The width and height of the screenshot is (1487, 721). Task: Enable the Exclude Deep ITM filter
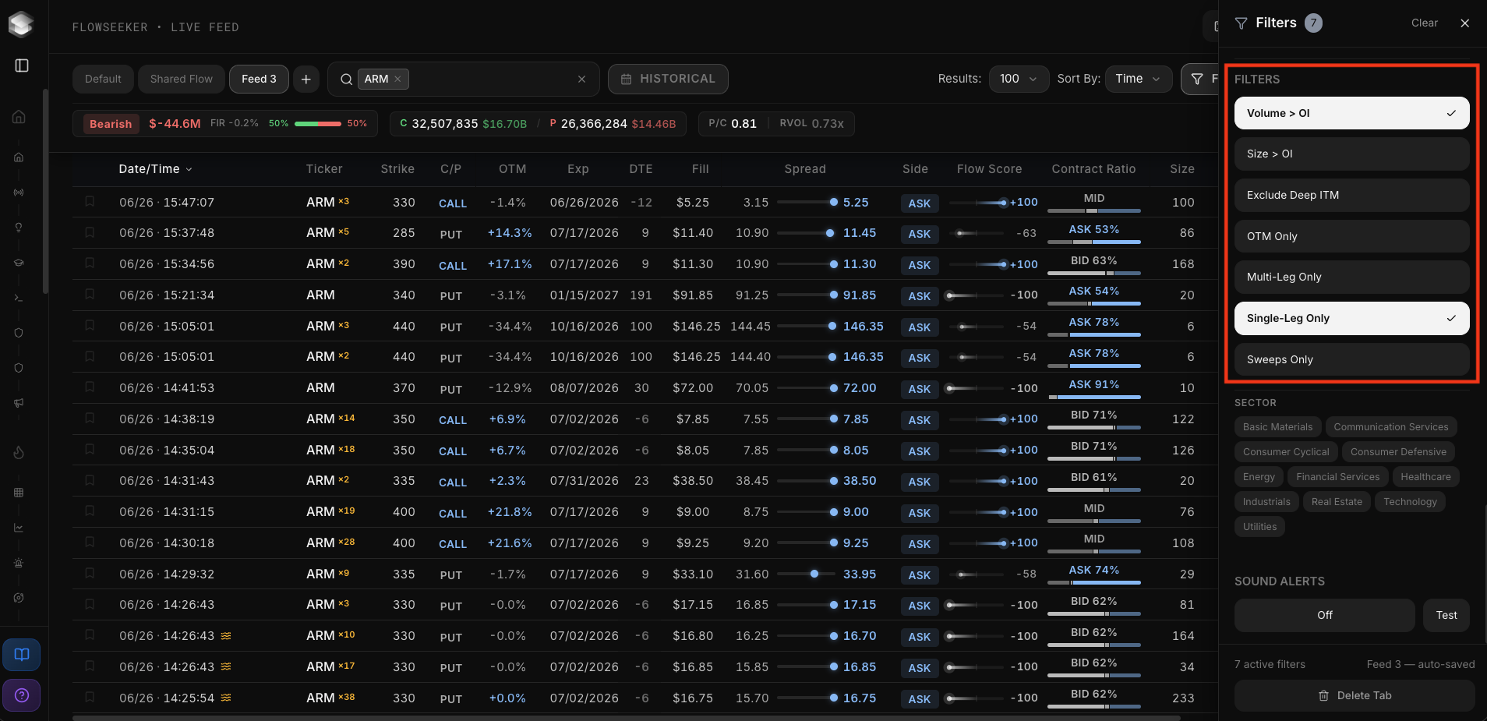[x=1351, y=195]
